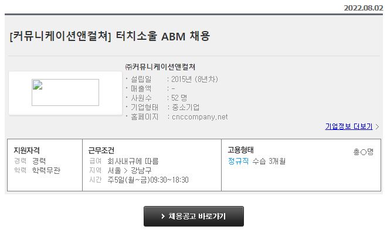The image size is (387, 247).
Task: Click the job title 터치소울 ABM 채용
Action: [163, 36]
